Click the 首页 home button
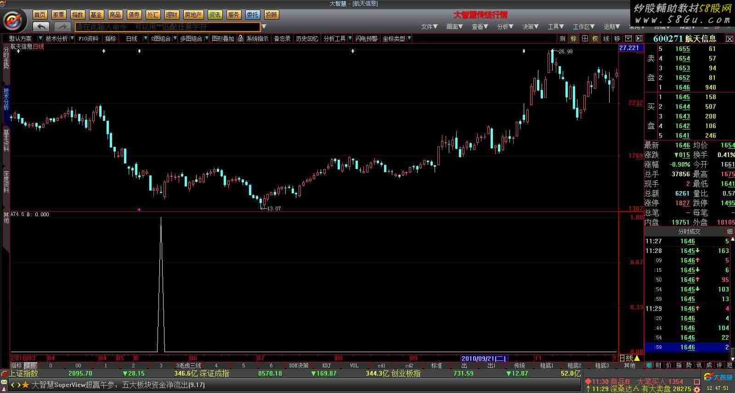 pos(40,15)
